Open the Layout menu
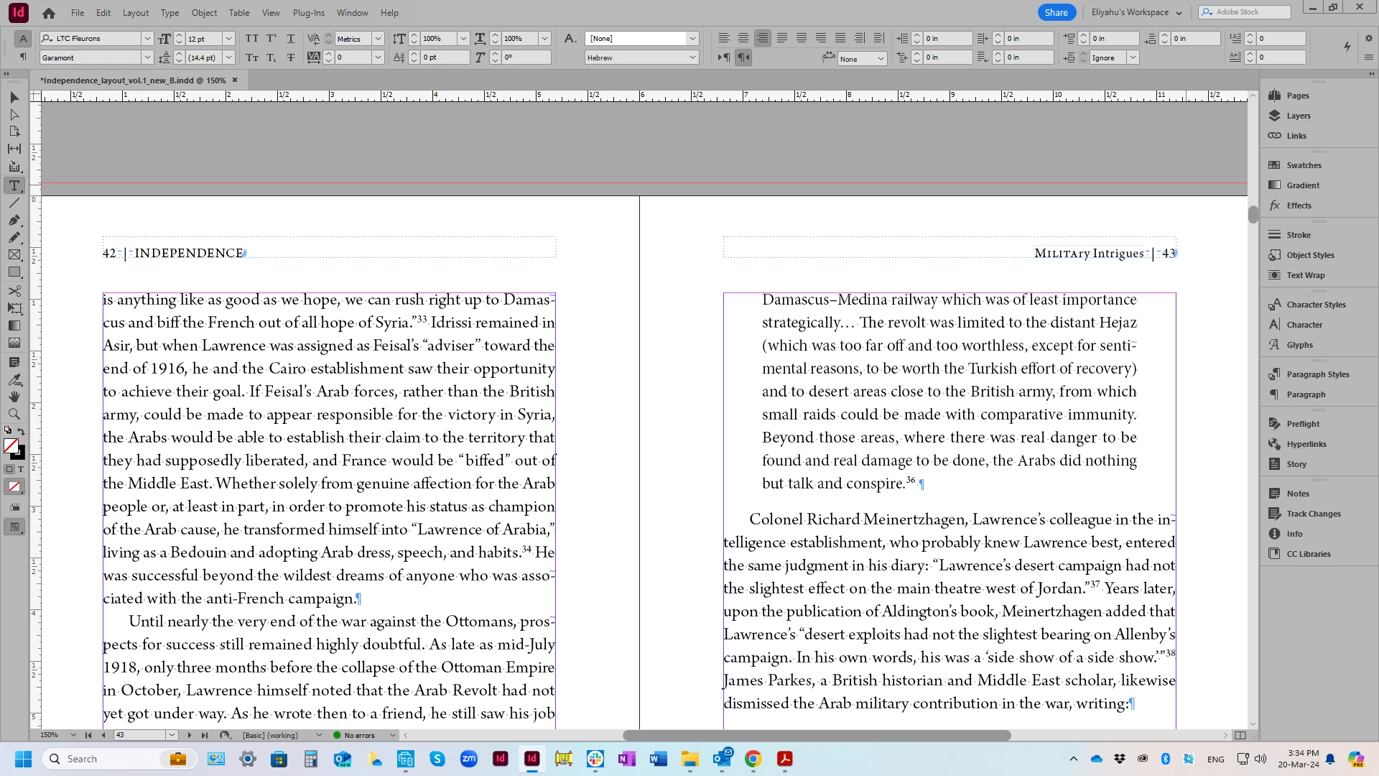 (135, 13)
